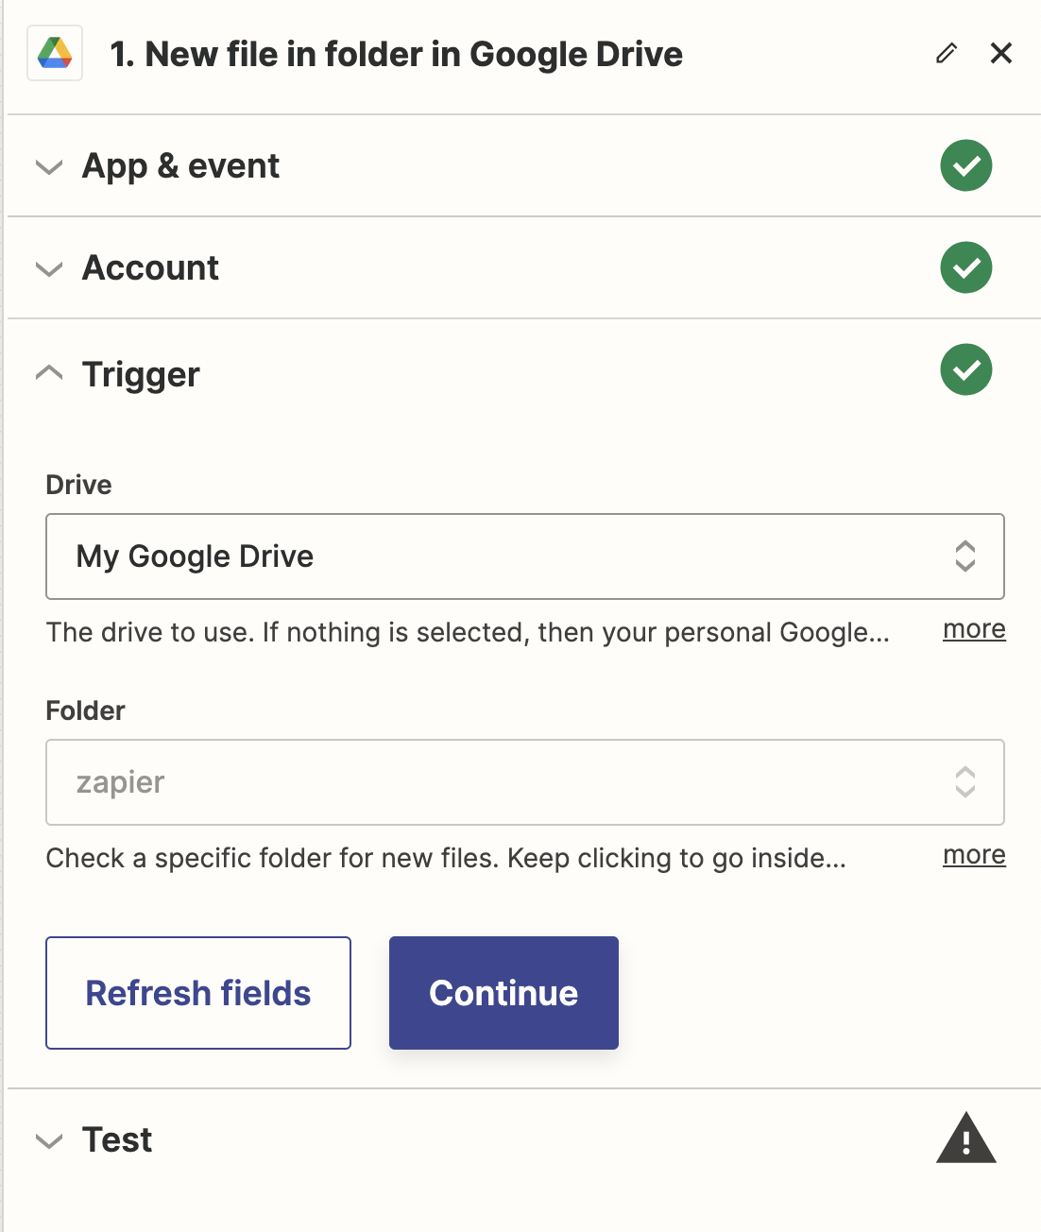Collapse the Trigger section chevron
The image size is (1041, 1232).
click(x=49, y=373)
